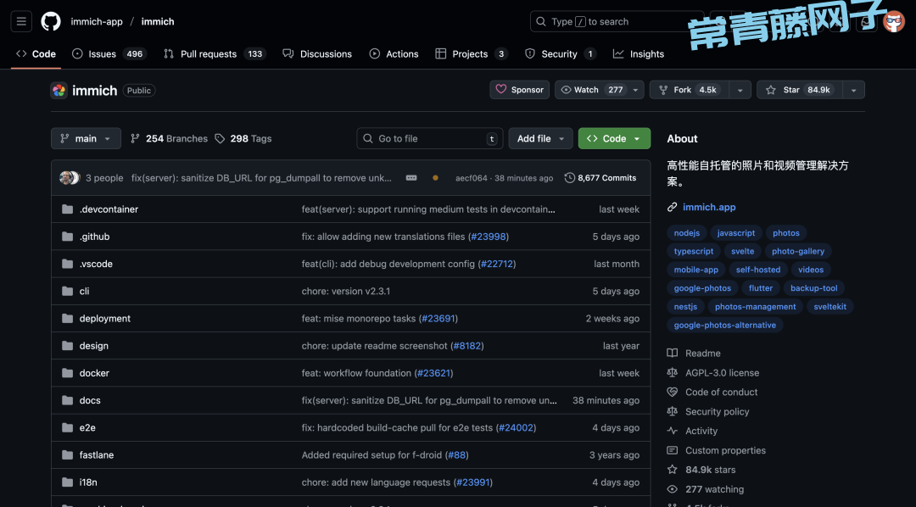Click the commit history clock icon
This screenshot has width=916, height=507.
[x=569, y=178]
